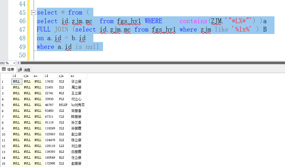Click the zjm cell RLX
Viewport: 285px width, 167px height.
[63, 158]
